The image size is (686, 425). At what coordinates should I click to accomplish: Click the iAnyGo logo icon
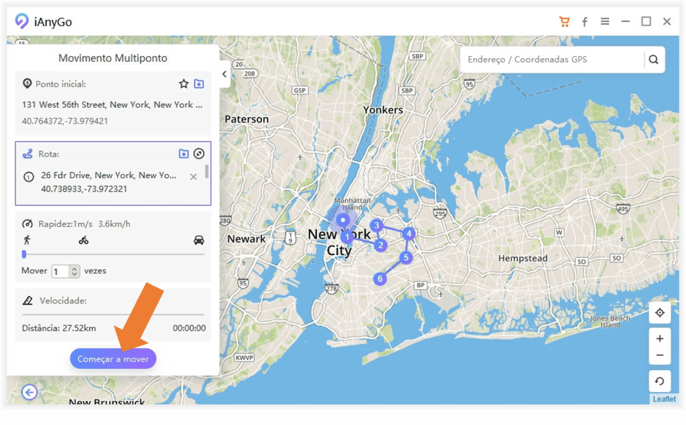21,21
